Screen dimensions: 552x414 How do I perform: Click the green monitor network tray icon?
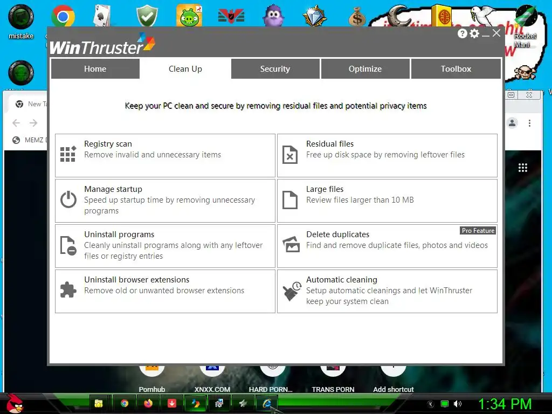[445, 404]
